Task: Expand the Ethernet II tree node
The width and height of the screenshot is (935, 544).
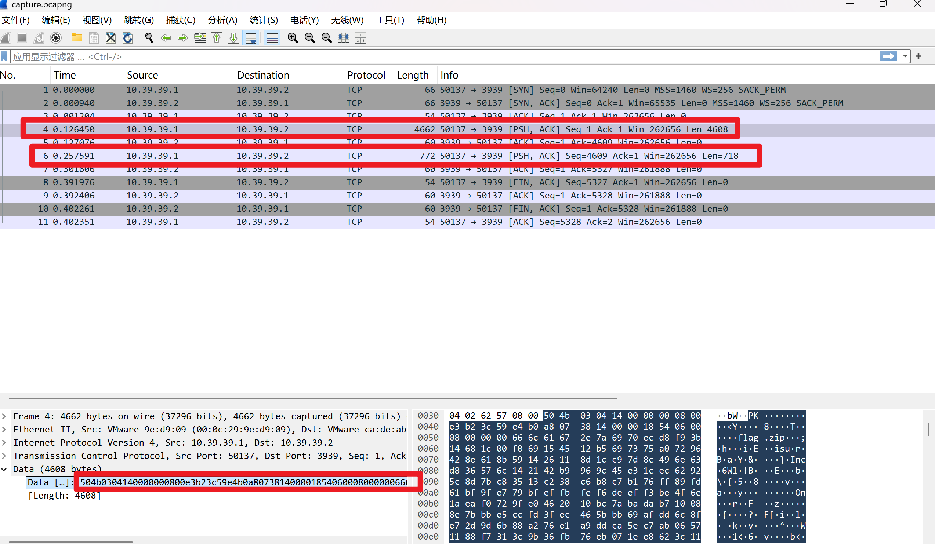Action: (4, 430)
